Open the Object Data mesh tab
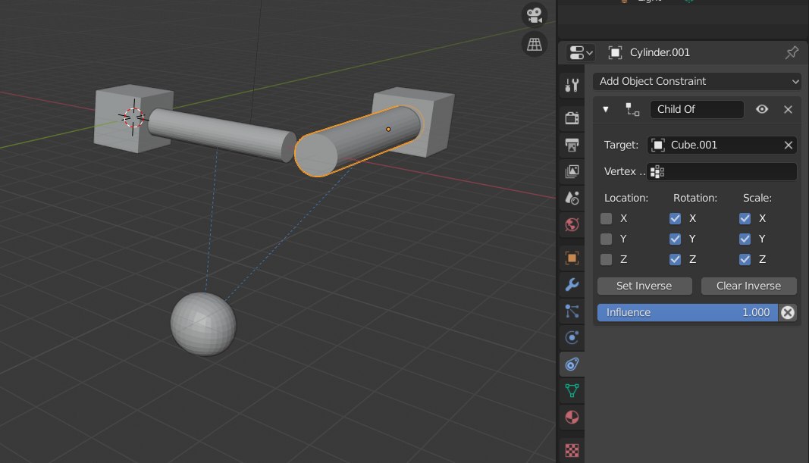The image size is (809, 463). coord(572,391)
